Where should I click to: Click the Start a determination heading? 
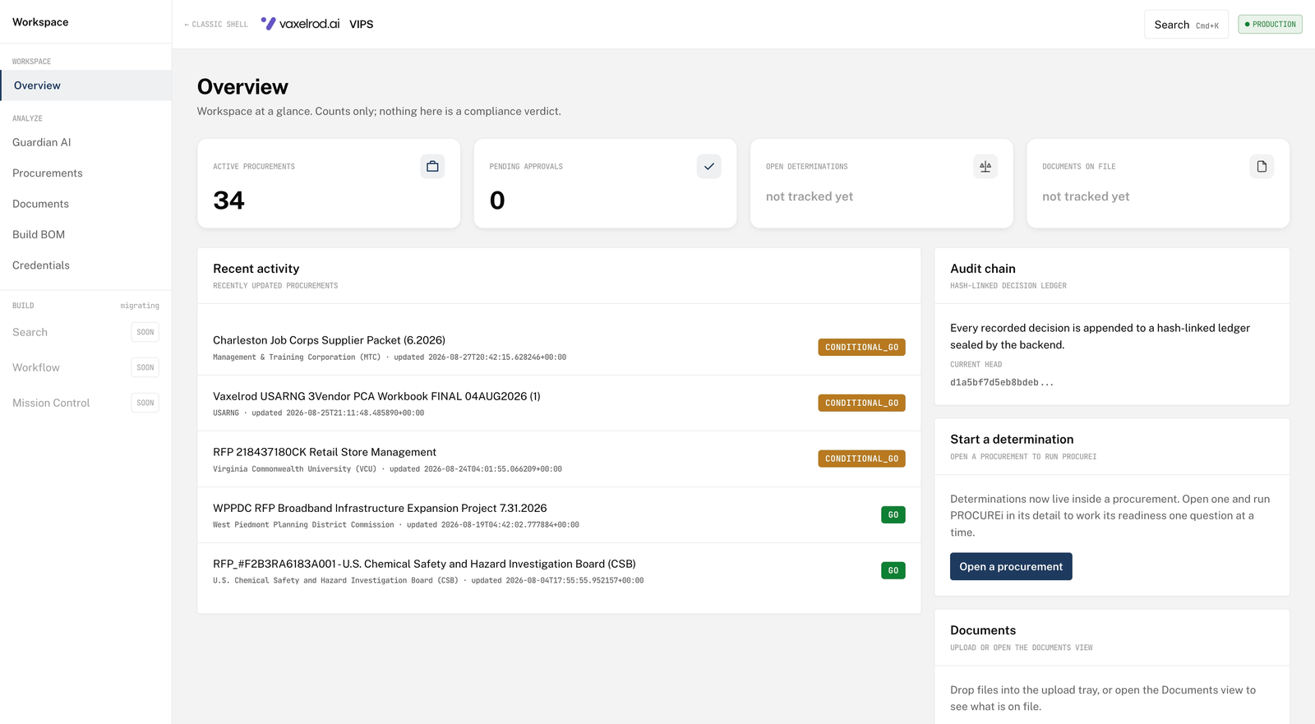pyautogui.click(x=1012, y=440)
